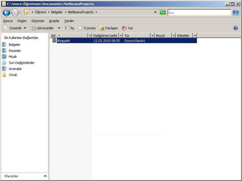Click the green Refresh button icon

pyautogui.click(x=163, y=12)
